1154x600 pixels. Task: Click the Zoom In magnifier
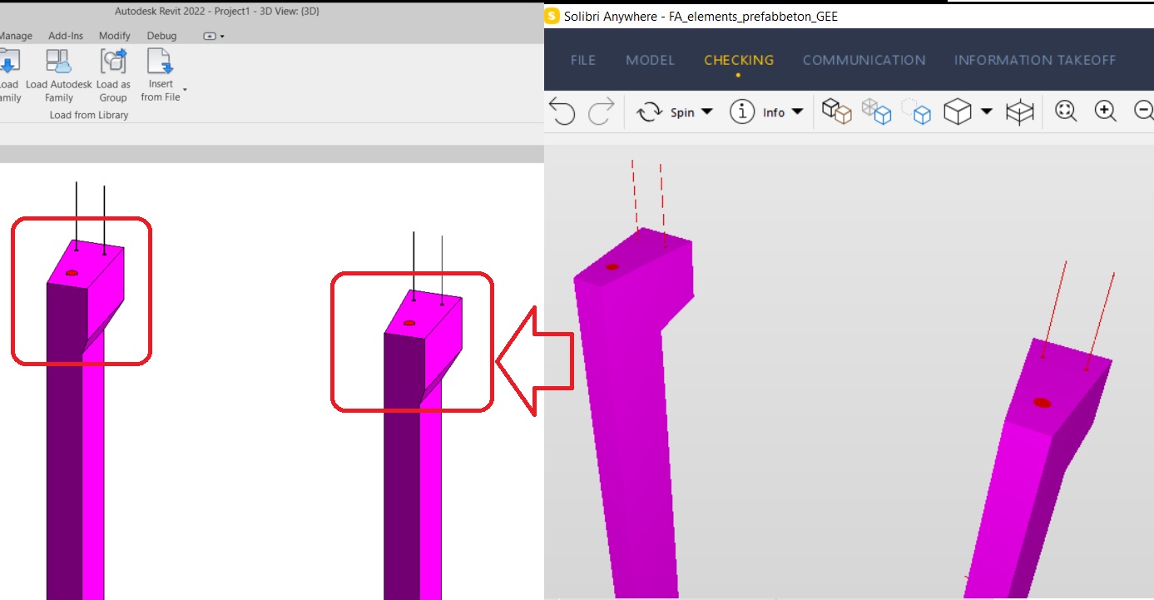coord(1105,111)
